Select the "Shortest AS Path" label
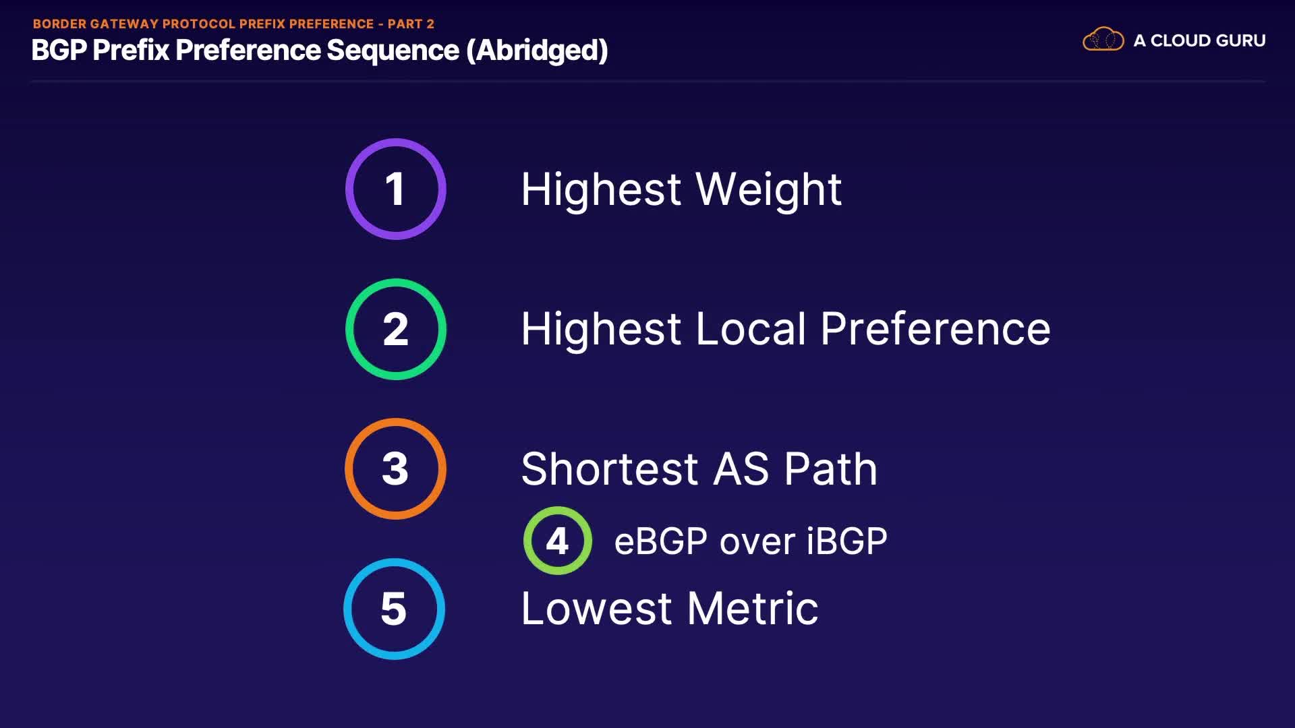1295x728 pixels. coord(699,468)
